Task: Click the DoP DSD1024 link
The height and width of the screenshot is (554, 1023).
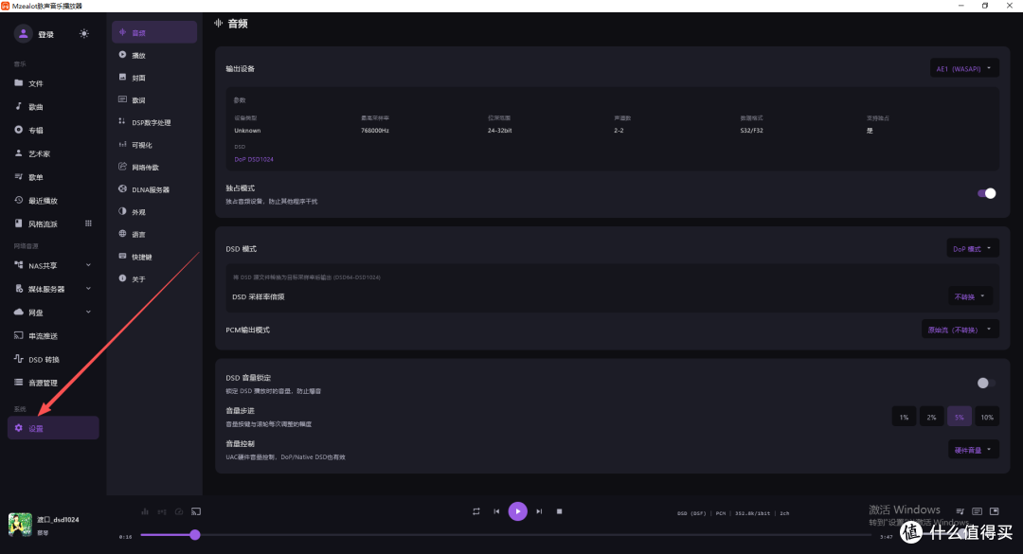Action: pos(254,159)
